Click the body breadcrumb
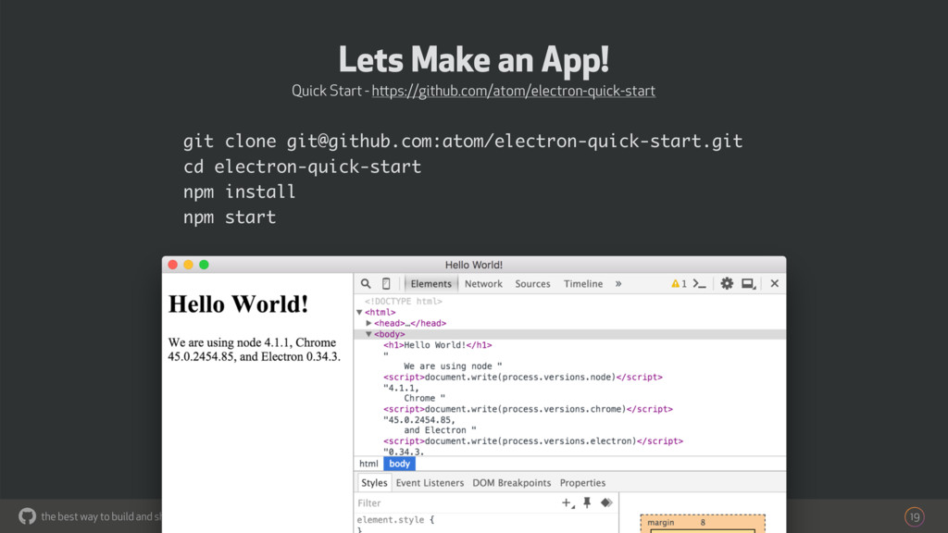Image resolution: width=948 pixels, height=533 pixels. point(399,464)
